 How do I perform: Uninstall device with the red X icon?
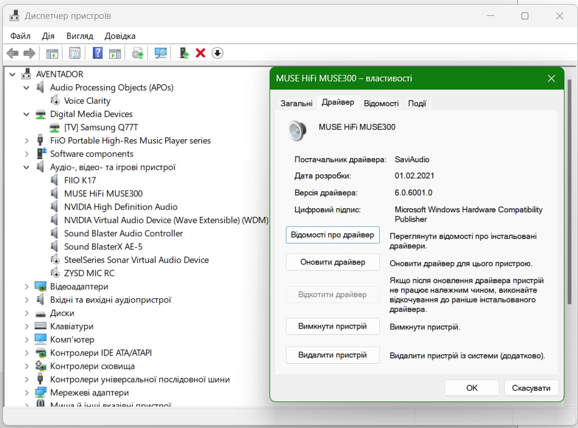pos(201,53)
